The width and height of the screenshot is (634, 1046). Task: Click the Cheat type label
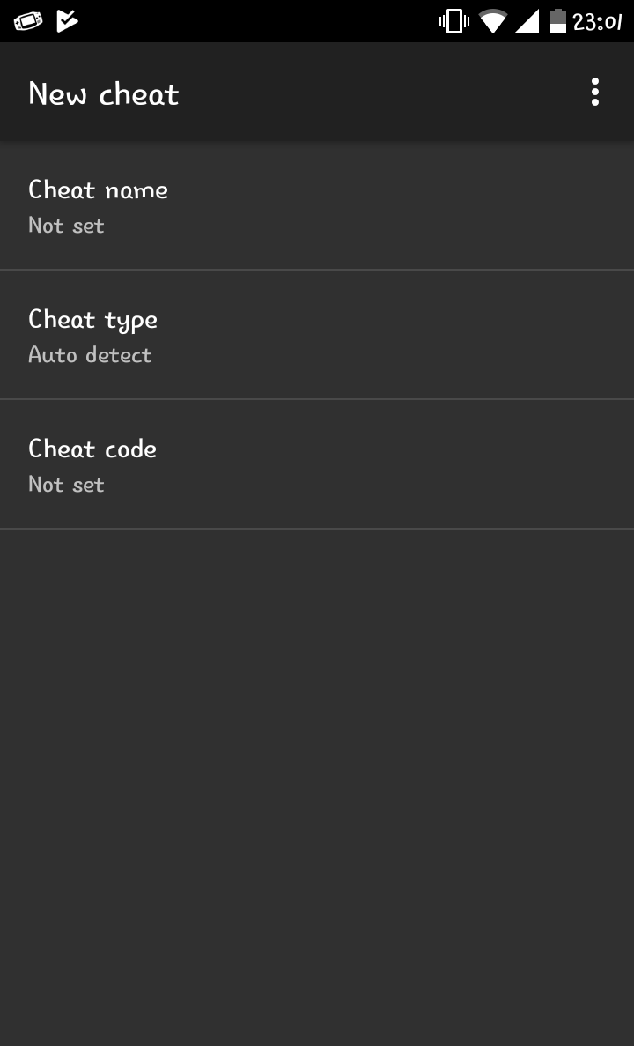pyautogui.click(x=92, y=319)
